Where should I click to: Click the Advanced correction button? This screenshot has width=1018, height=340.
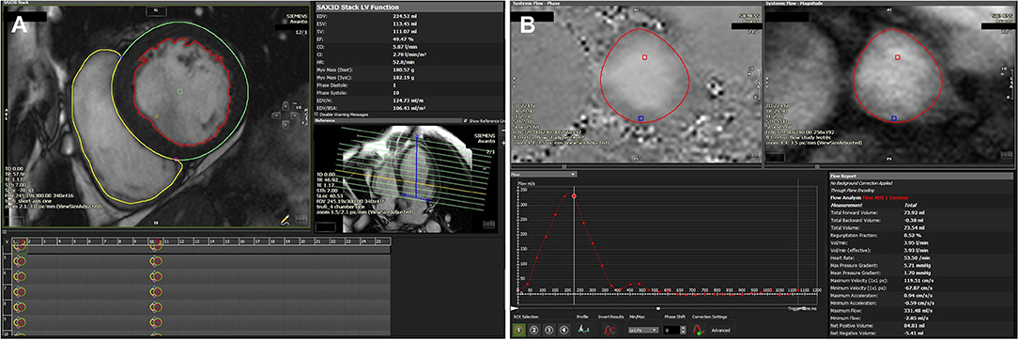(x=720, y=331)
